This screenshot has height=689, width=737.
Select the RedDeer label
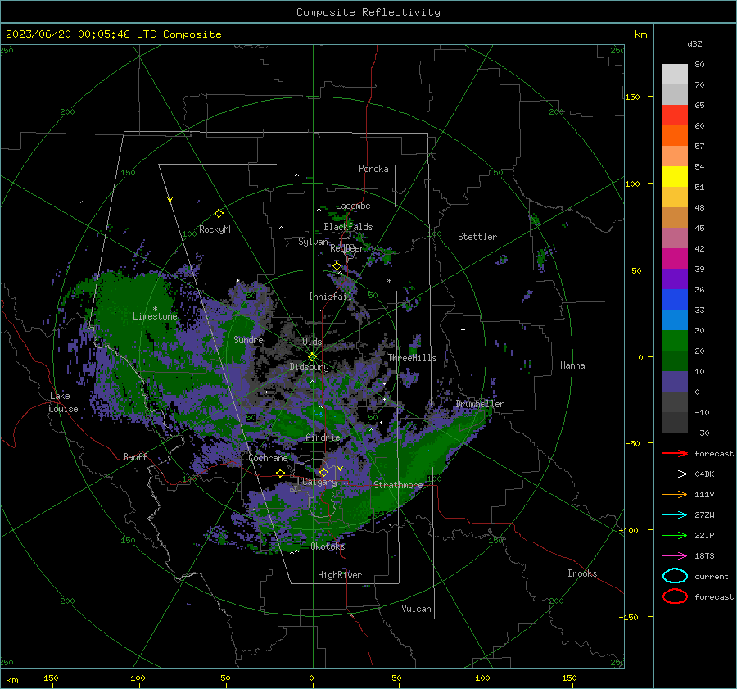pyautogui.click(x=347, y=248)
